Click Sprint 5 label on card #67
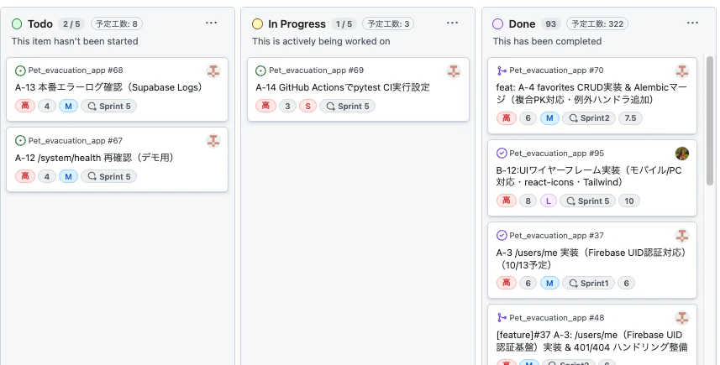 (x=109, y=176)
